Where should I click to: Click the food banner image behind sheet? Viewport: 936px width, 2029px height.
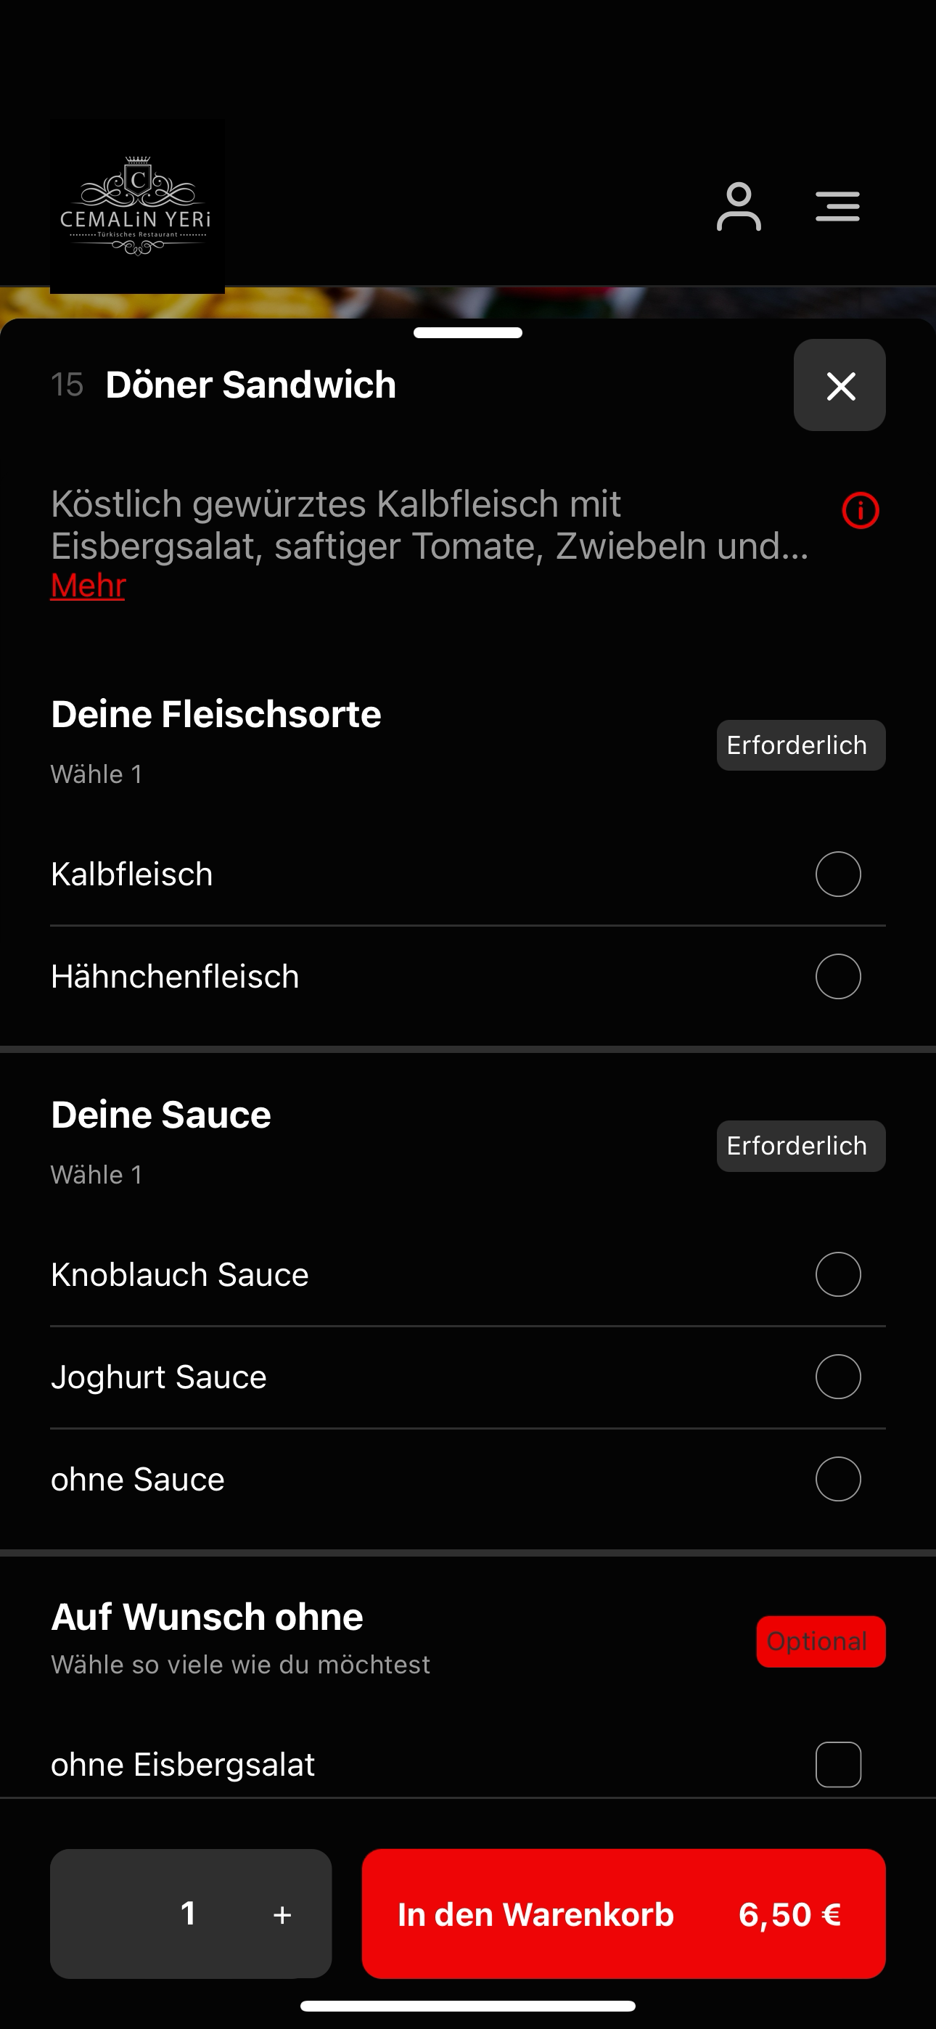coord(468,303)
